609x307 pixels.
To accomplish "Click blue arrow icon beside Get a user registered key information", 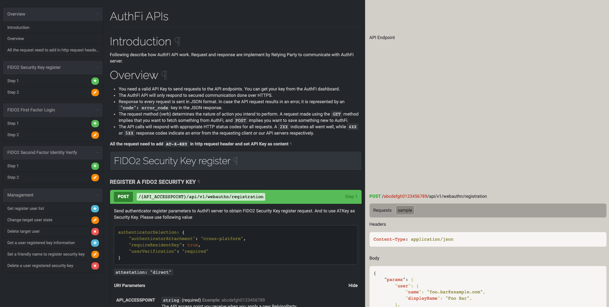I will click(95, 243).
